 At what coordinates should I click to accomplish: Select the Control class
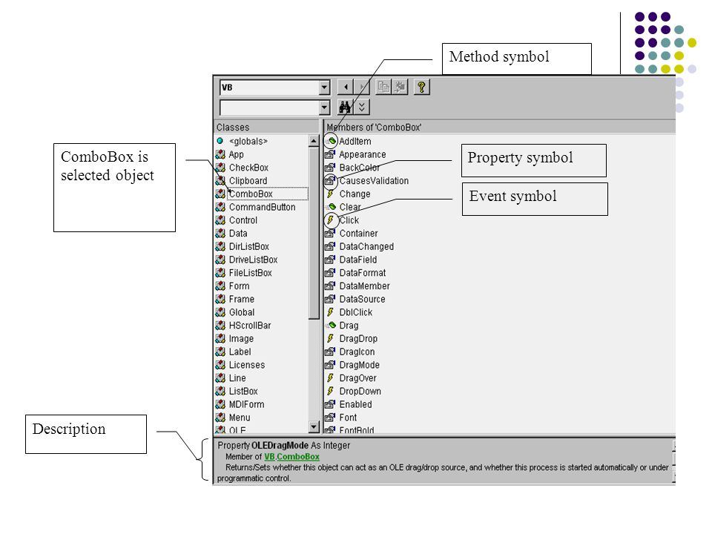243,220
